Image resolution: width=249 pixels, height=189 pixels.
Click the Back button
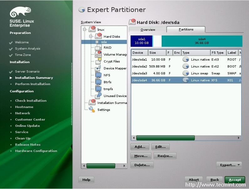click(215, 180)
